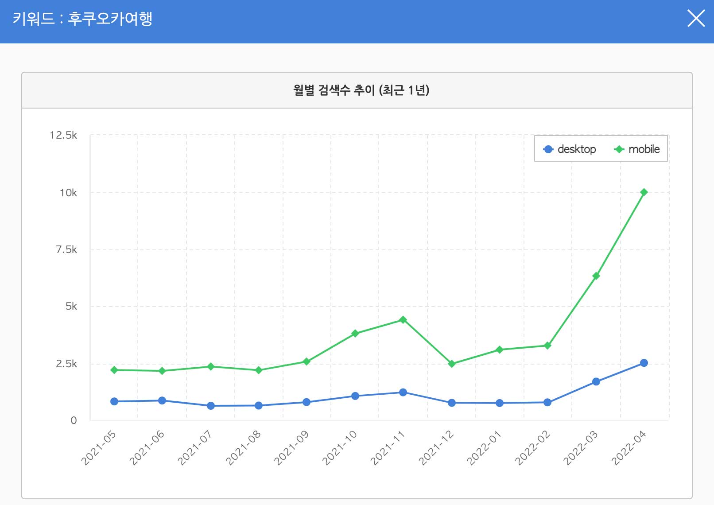Click the 키워드 : 후쿠오카여행 header text

[82, 19]
